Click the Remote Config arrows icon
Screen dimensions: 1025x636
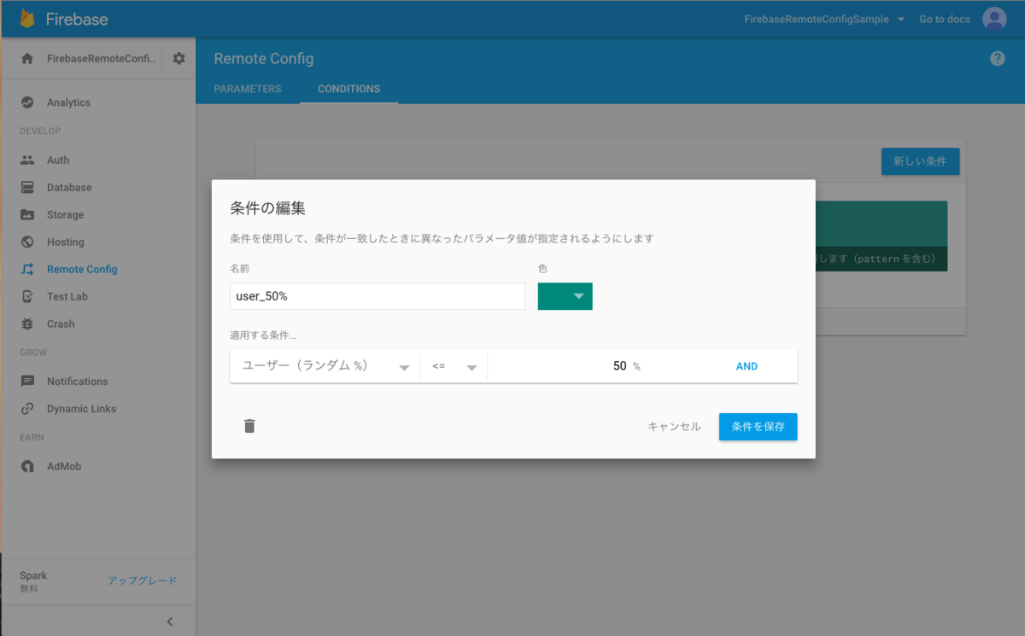(27, 269)
